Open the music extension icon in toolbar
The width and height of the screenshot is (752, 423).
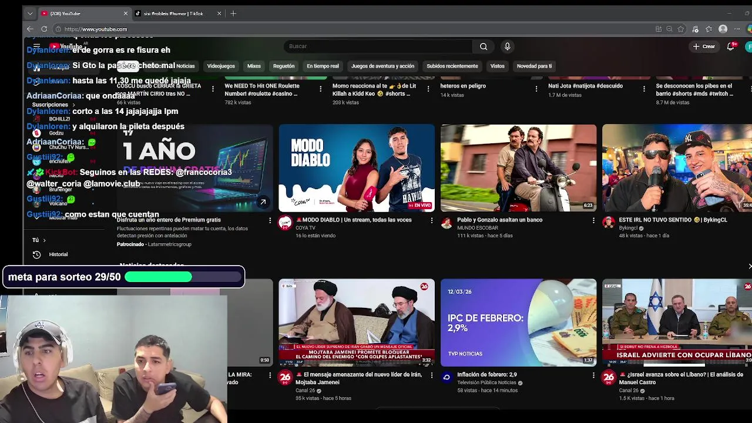pos(695,29)
